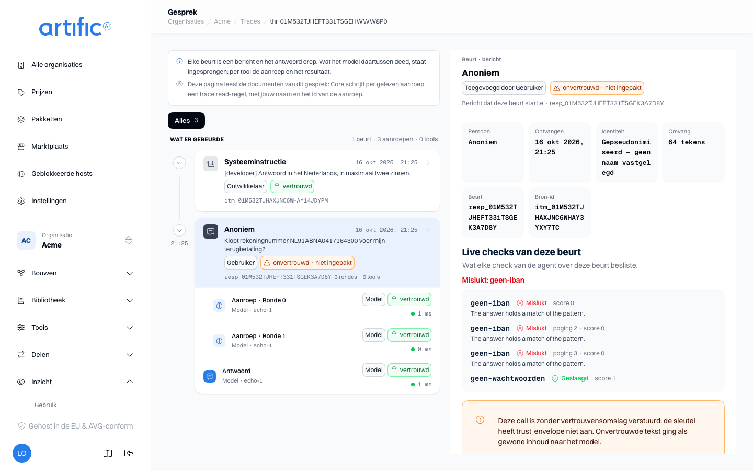Collapse the Systeeminstructie timeline node
Image resolution: width=753 pixels, height=471 pixels.
click(x=179, y=163)
